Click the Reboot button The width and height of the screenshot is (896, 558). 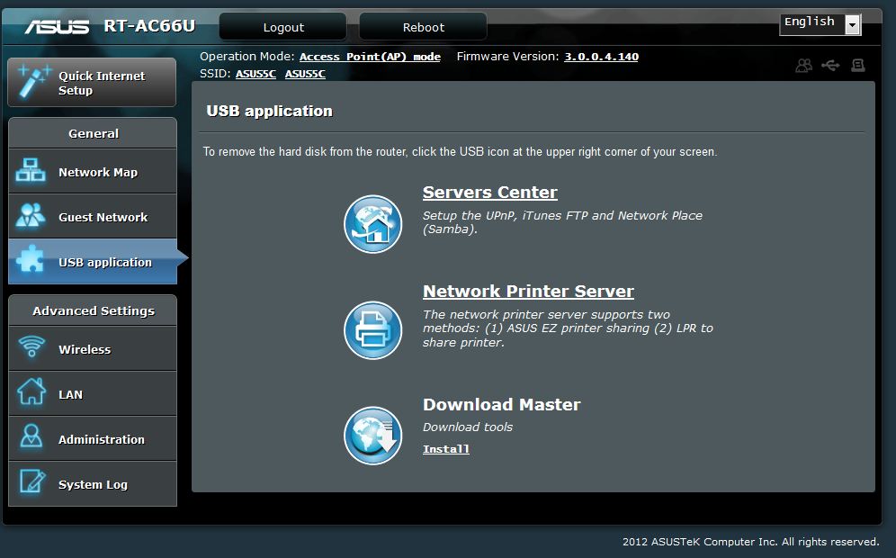[x=423, y=27]
